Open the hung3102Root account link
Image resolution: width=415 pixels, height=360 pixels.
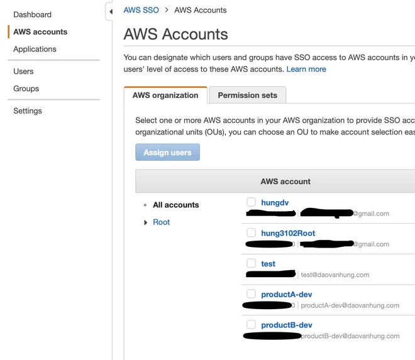288,233
